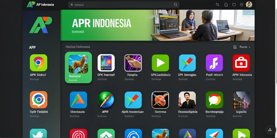The height and width of the screenshot is (138, 277).
Task: Click the 'Puell reicorn' app label
Action: [214, 75]
